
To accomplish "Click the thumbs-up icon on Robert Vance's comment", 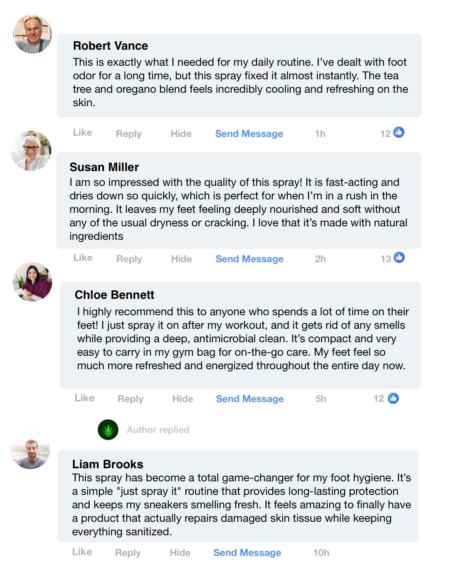I will [x=399, y=132].
